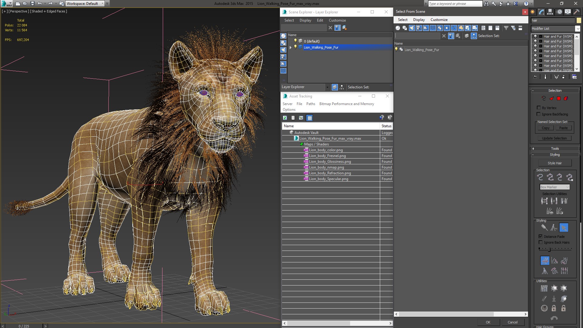583x328 pixels.
Task: Click the Save file icon in top toolbar
Action: pyautogui.click(x=32, y=4)
